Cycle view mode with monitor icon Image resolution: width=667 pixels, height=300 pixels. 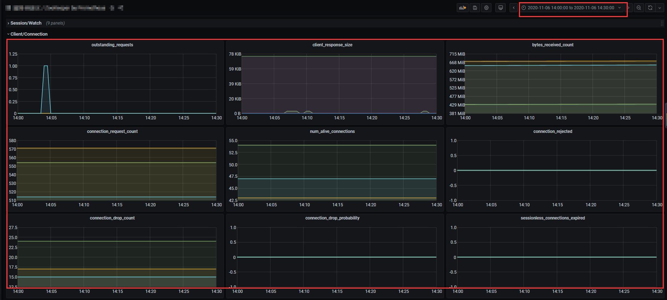pyautogui.click(x=501, y=8)
